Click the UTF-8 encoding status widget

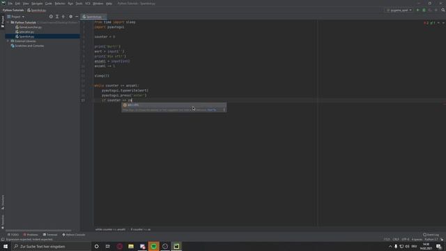tap(406, 239)
